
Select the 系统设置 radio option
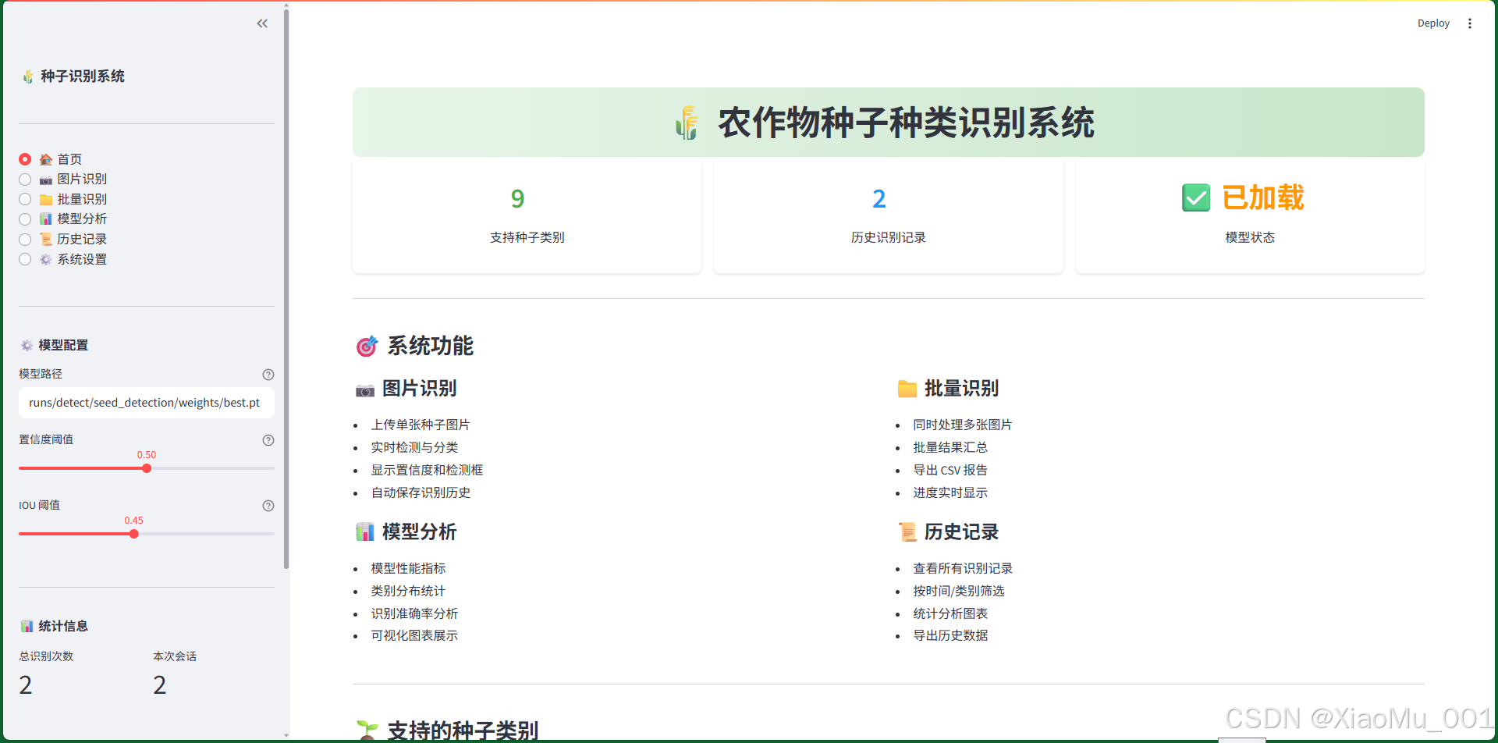(x=24, y=259)
